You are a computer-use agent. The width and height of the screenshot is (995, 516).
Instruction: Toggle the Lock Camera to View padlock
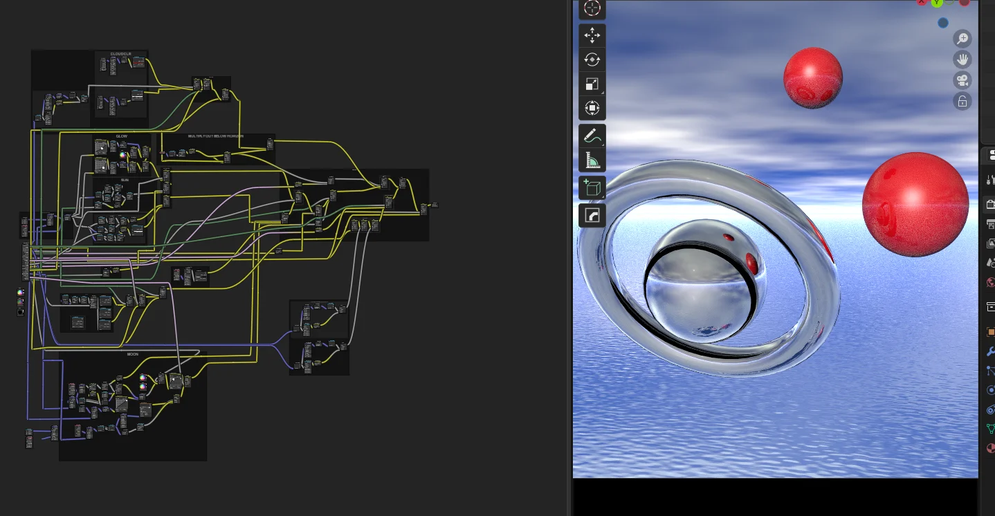[962, 101]
